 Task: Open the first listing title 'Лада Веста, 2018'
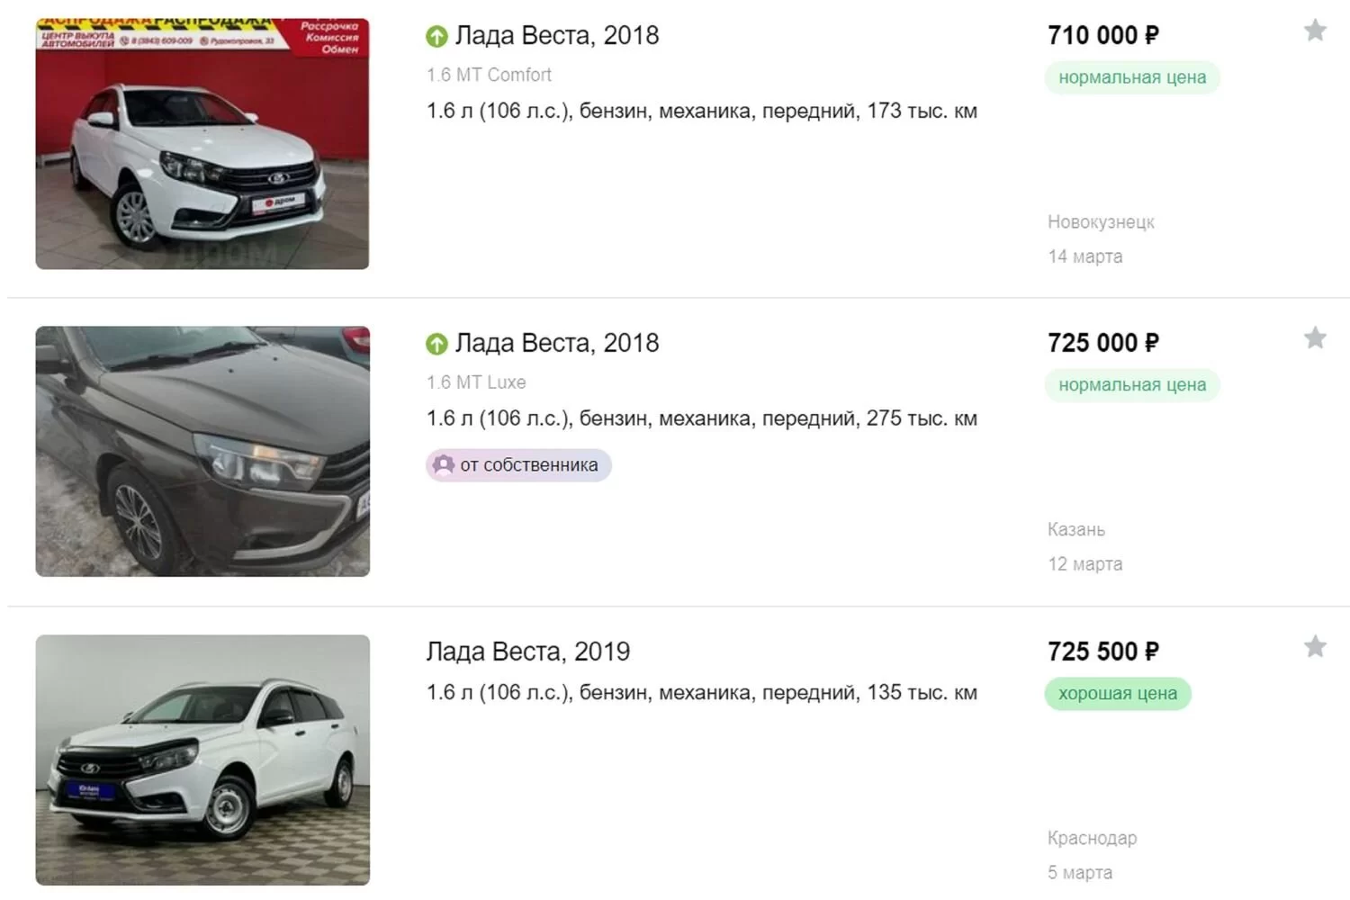coord(556,36)
